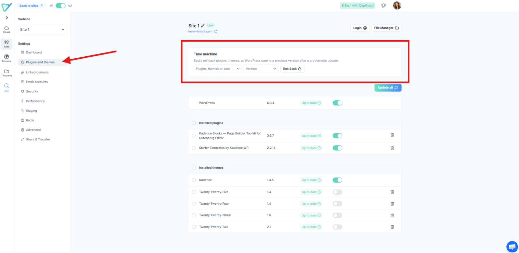
Task: Click Back to sites button
Action: (x=31, y=6)
